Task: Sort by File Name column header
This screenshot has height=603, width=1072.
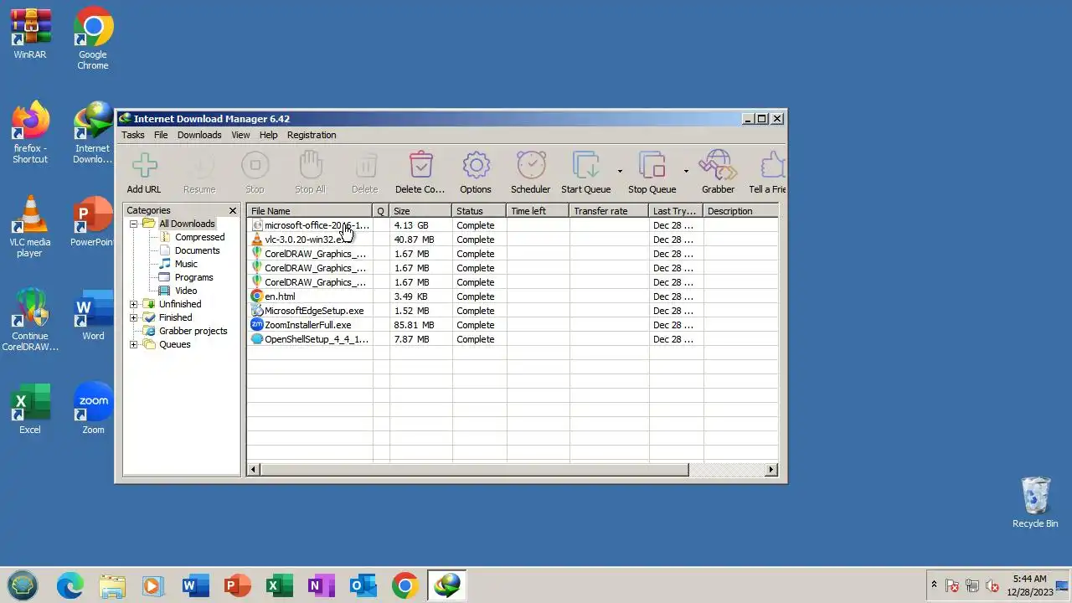Action: pyautogui.click(x=310, y=211)
